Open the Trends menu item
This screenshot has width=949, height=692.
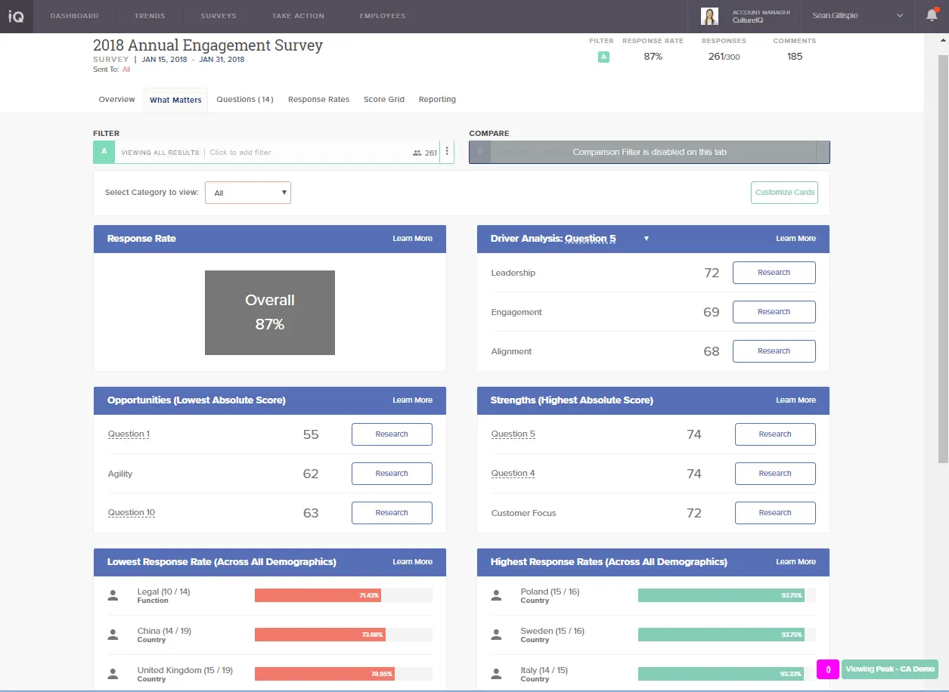(150, 16)
